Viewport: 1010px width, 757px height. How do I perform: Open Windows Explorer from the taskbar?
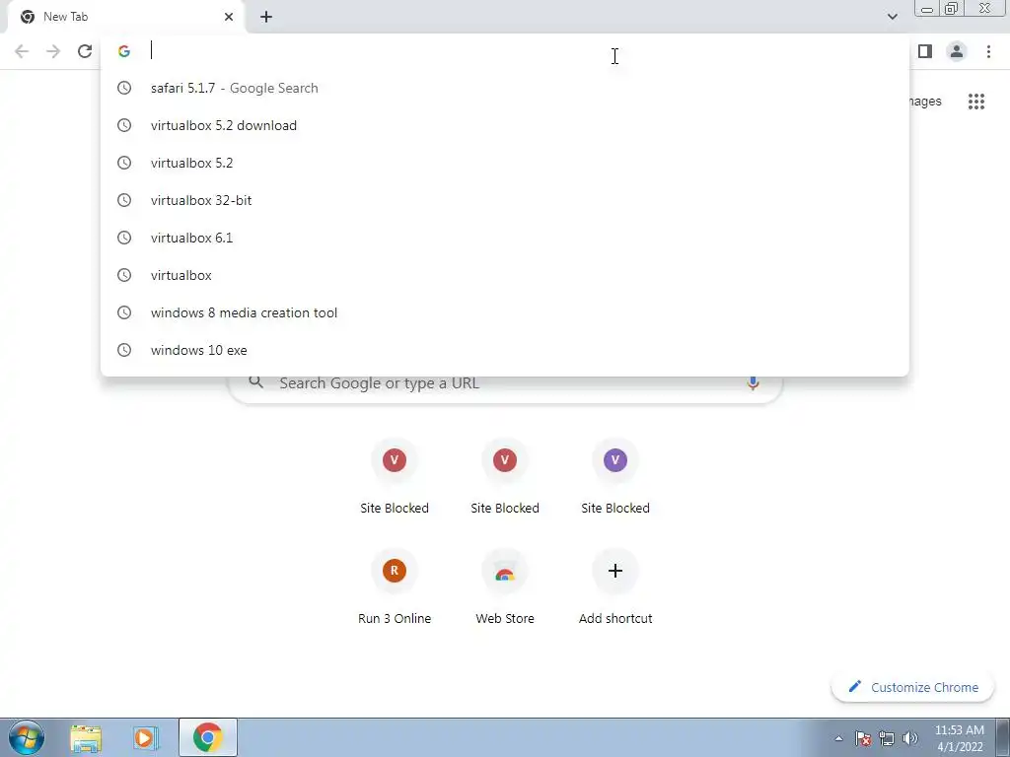86,737
